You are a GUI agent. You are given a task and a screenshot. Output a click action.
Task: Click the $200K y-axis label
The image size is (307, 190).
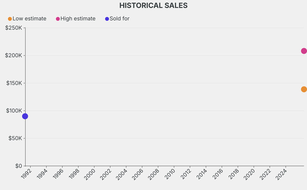14,55
